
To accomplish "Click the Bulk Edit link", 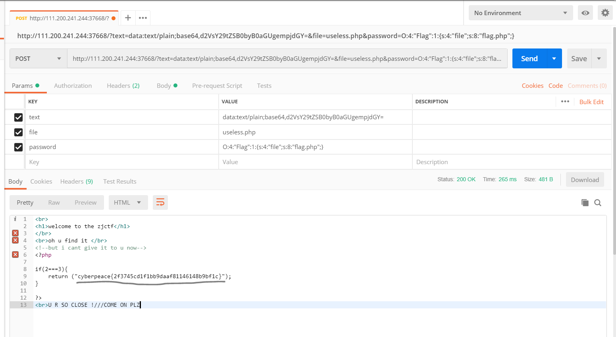I will coord(591,102).
